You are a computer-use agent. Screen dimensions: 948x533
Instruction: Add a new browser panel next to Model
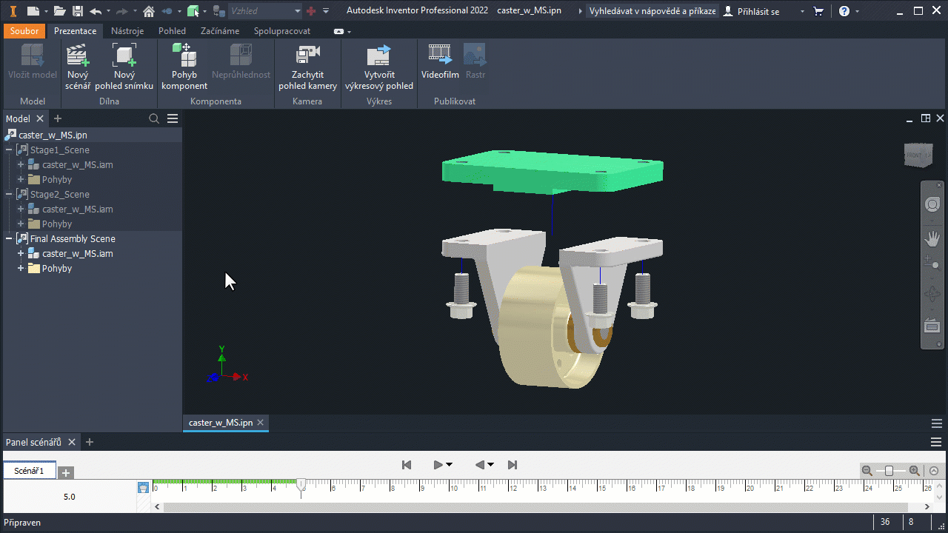[x=58, y=118]
